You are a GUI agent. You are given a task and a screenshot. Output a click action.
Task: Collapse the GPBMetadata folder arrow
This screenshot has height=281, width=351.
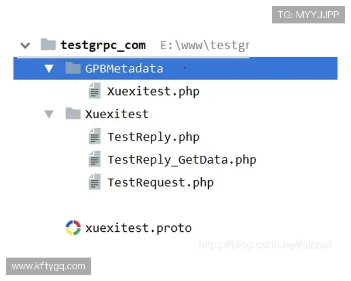click(49, 68)
